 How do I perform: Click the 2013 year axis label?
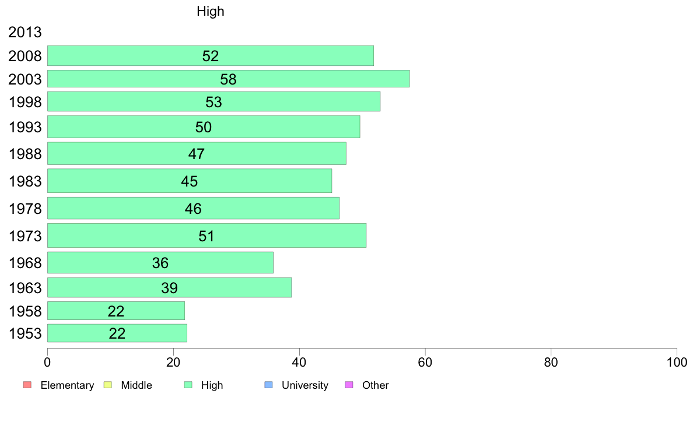pyautogui.click(x=24, y=32)
